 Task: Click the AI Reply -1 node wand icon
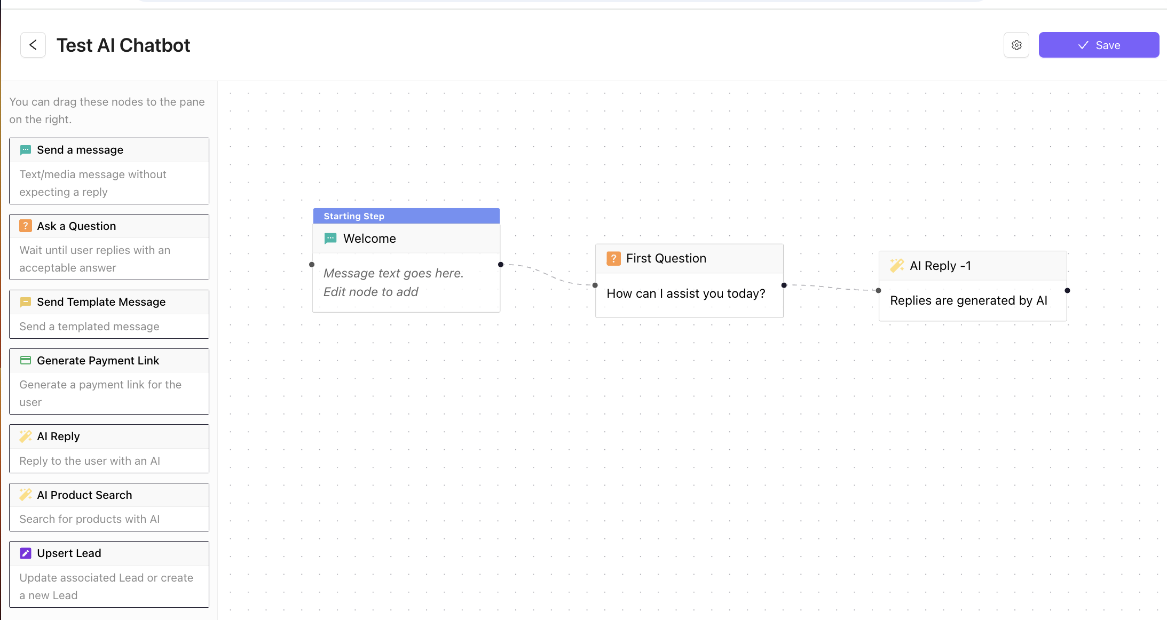click(897, 265)
